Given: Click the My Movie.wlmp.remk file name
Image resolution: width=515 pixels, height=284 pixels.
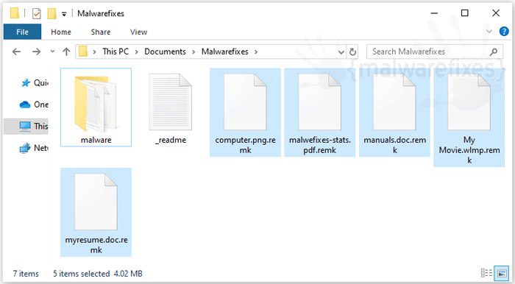Looking at the screenshot, I should 469,150.
